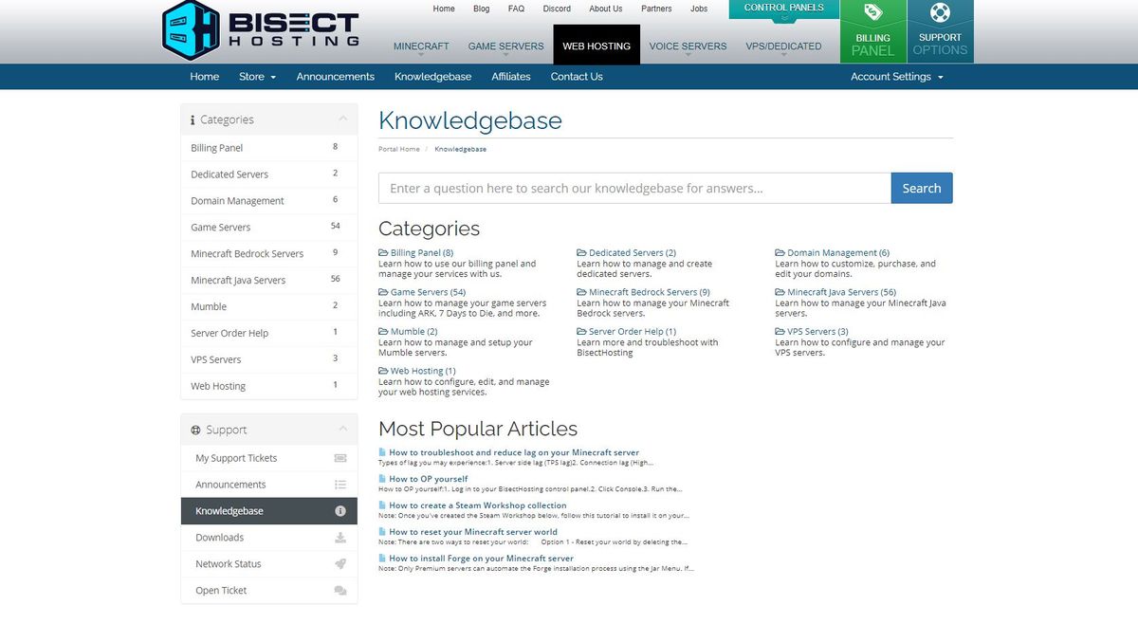Click the info icon on the Knowledgebase entry
Viewport: 1138px width, 642px height.
pyautogui.click(x=340, y=510)
